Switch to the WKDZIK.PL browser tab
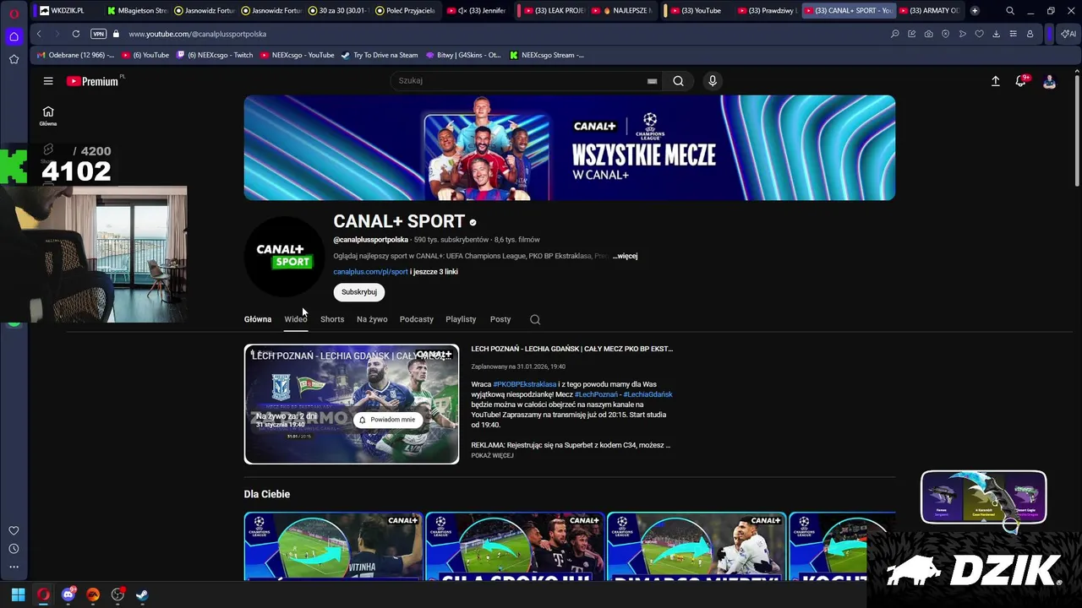Screen dimensions: 1082x608 pos(68,10)
